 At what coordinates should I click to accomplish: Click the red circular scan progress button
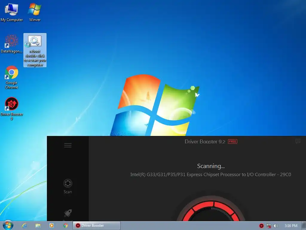(x=211, y=211)
